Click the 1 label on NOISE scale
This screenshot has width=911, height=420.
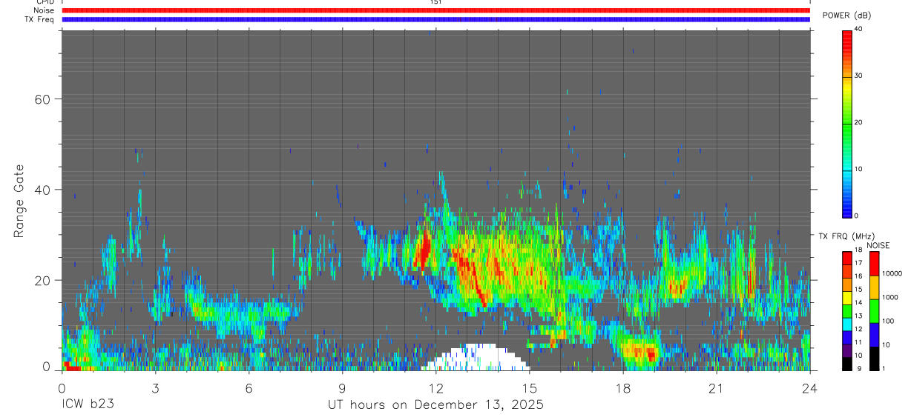(x=884, y=368)
